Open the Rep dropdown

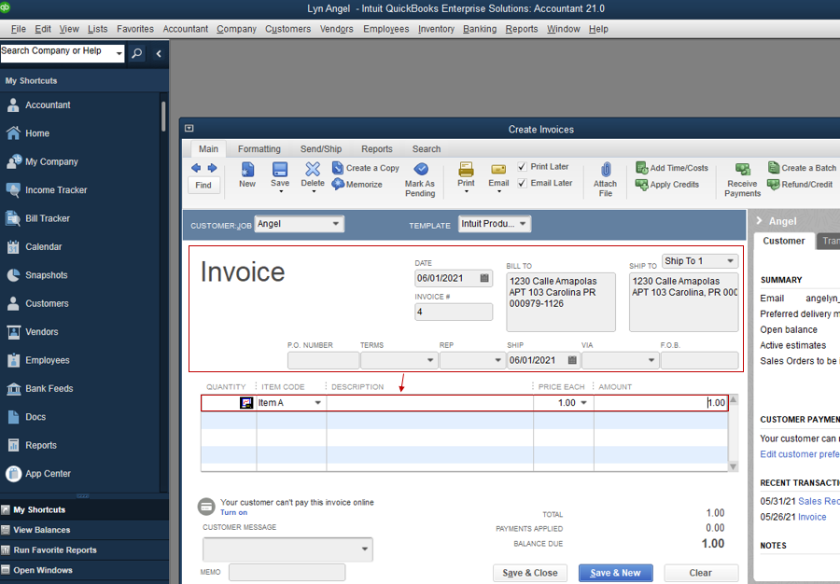[497, 360]
